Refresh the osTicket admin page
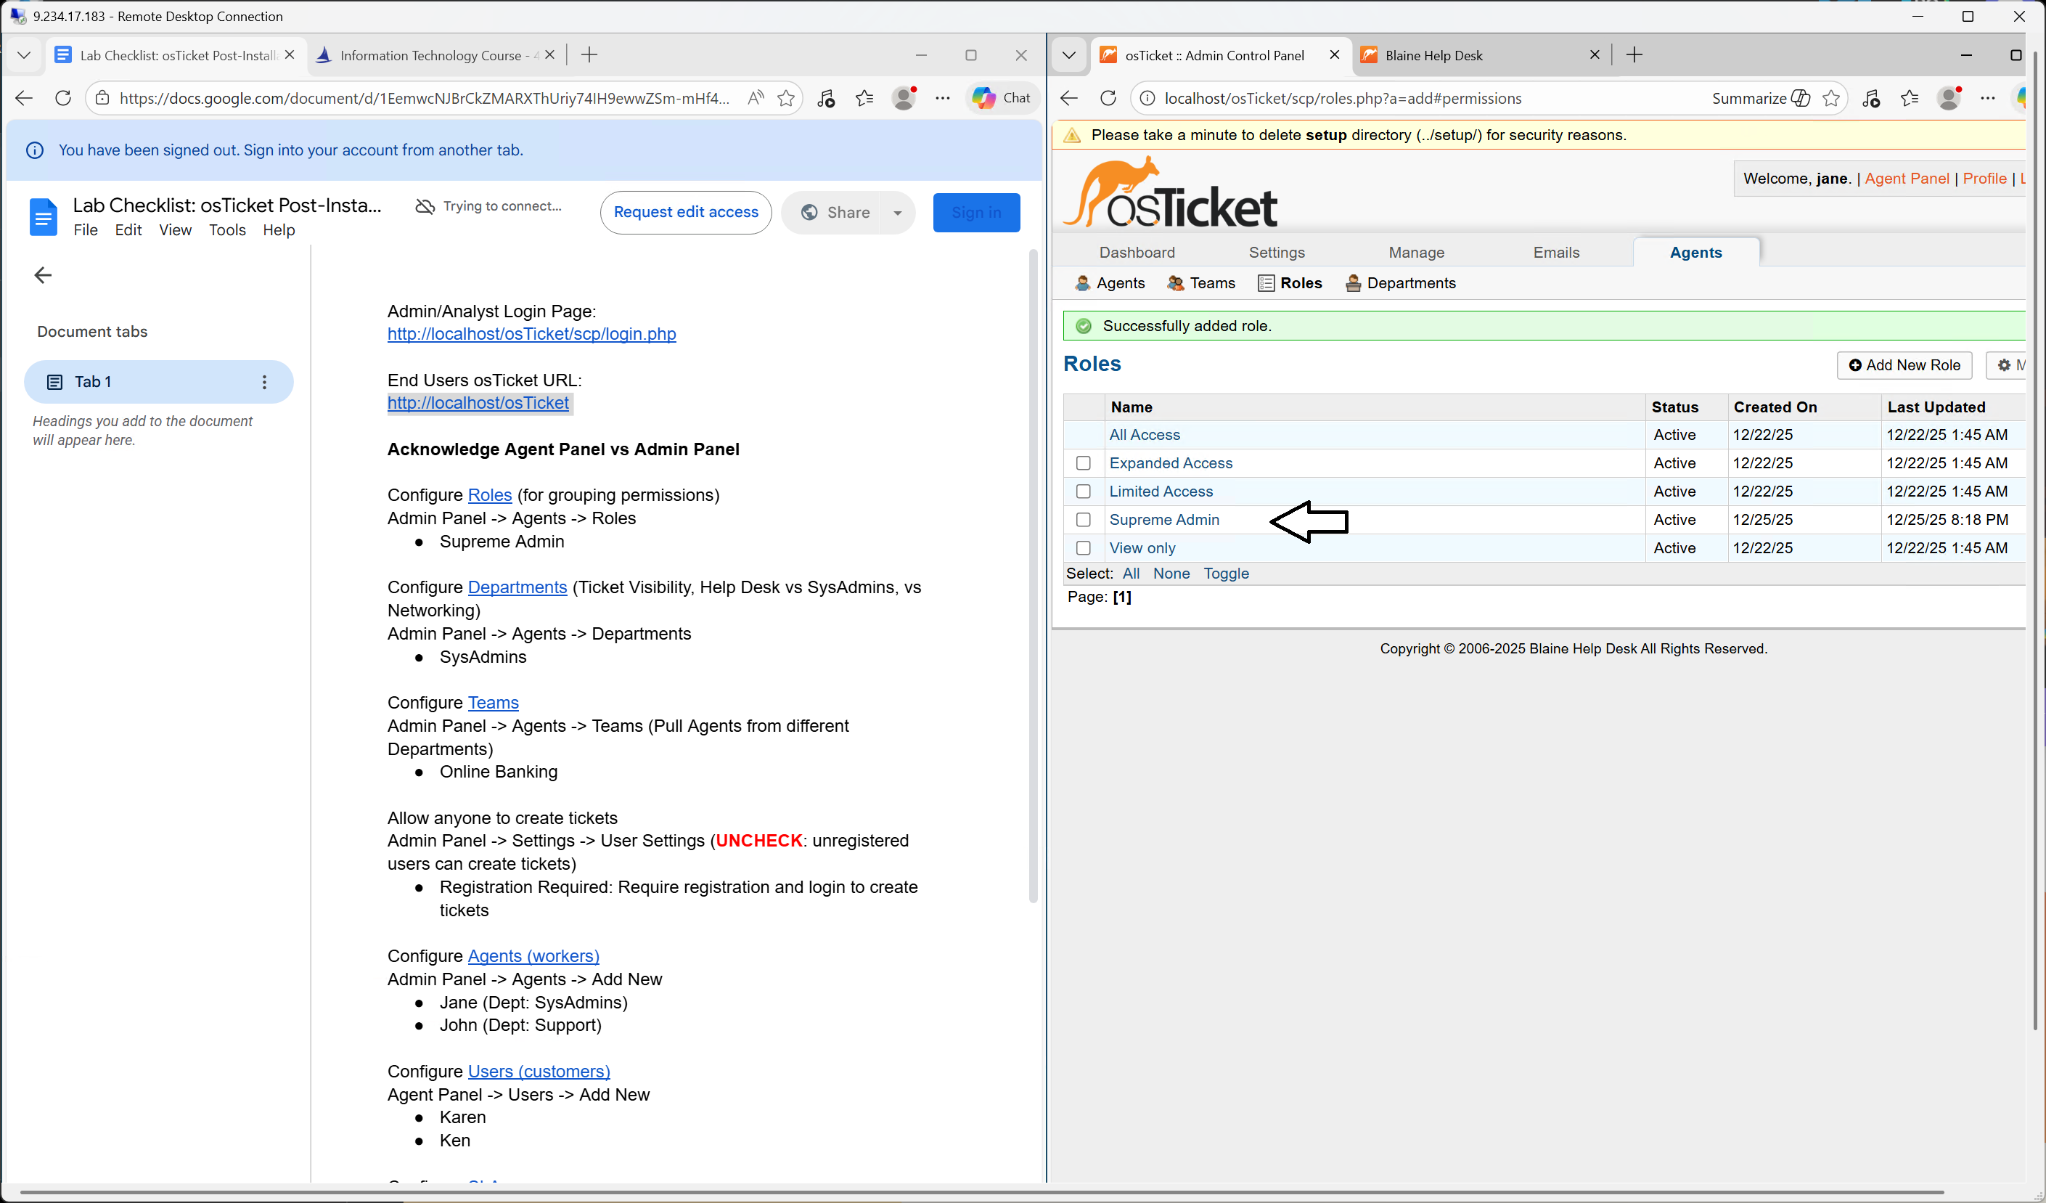The image size is (2046, 1203). pos(1108,98)
